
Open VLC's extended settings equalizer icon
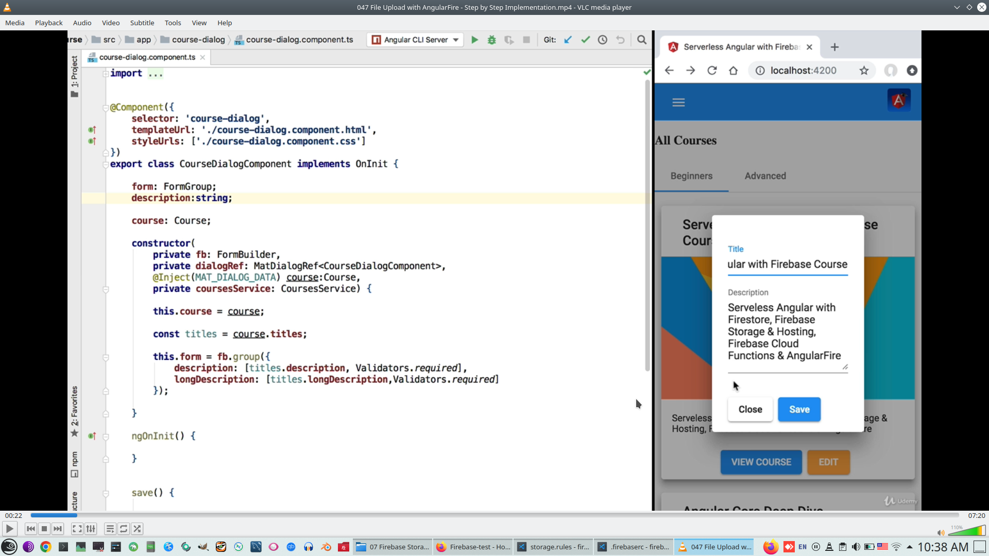click(91, 529)
